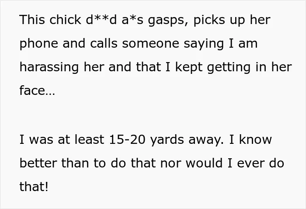Click the word "getting" in third line
306x209 pixels.
pyautogui.click(x=229, y=67)
